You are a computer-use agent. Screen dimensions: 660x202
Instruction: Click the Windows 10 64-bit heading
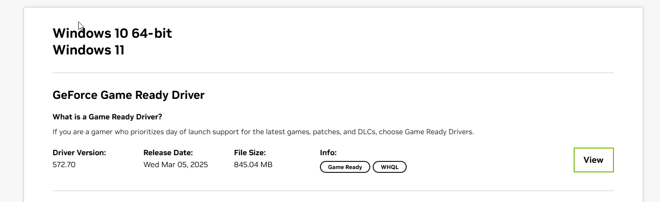(112, 33)
